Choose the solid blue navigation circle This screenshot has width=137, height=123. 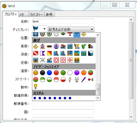[49, 73]
